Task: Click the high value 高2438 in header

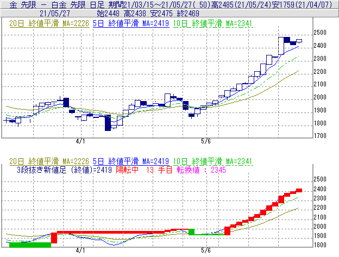Action: pos(135,14)
